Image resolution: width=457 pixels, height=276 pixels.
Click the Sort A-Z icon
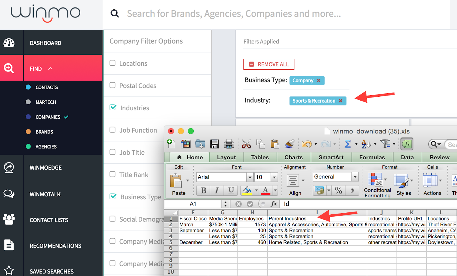point(366,144)
